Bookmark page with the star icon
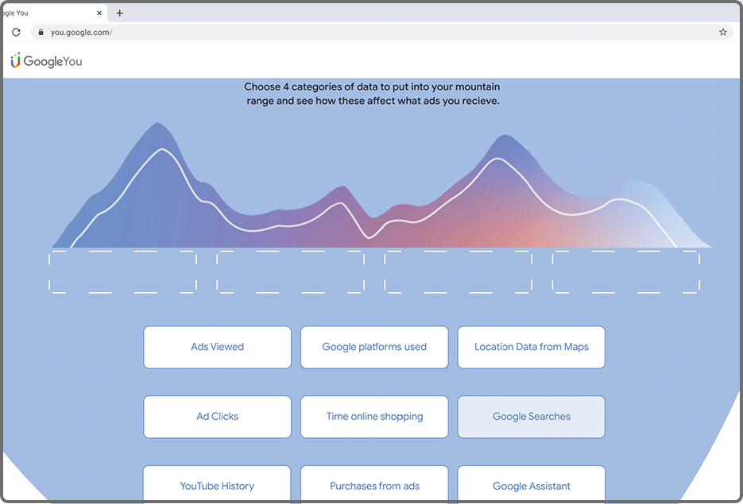 click(722, 33)
